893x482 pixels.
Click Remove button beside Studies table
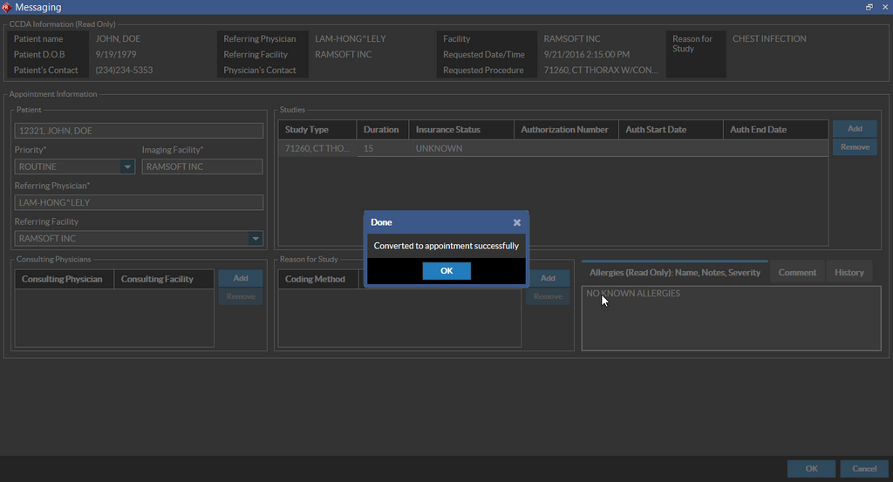click(x=855, y=147)
